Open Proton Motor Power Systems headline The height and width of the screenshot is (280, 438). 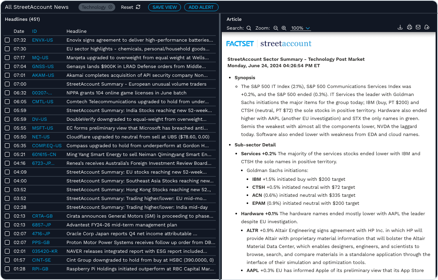[141, 242]
